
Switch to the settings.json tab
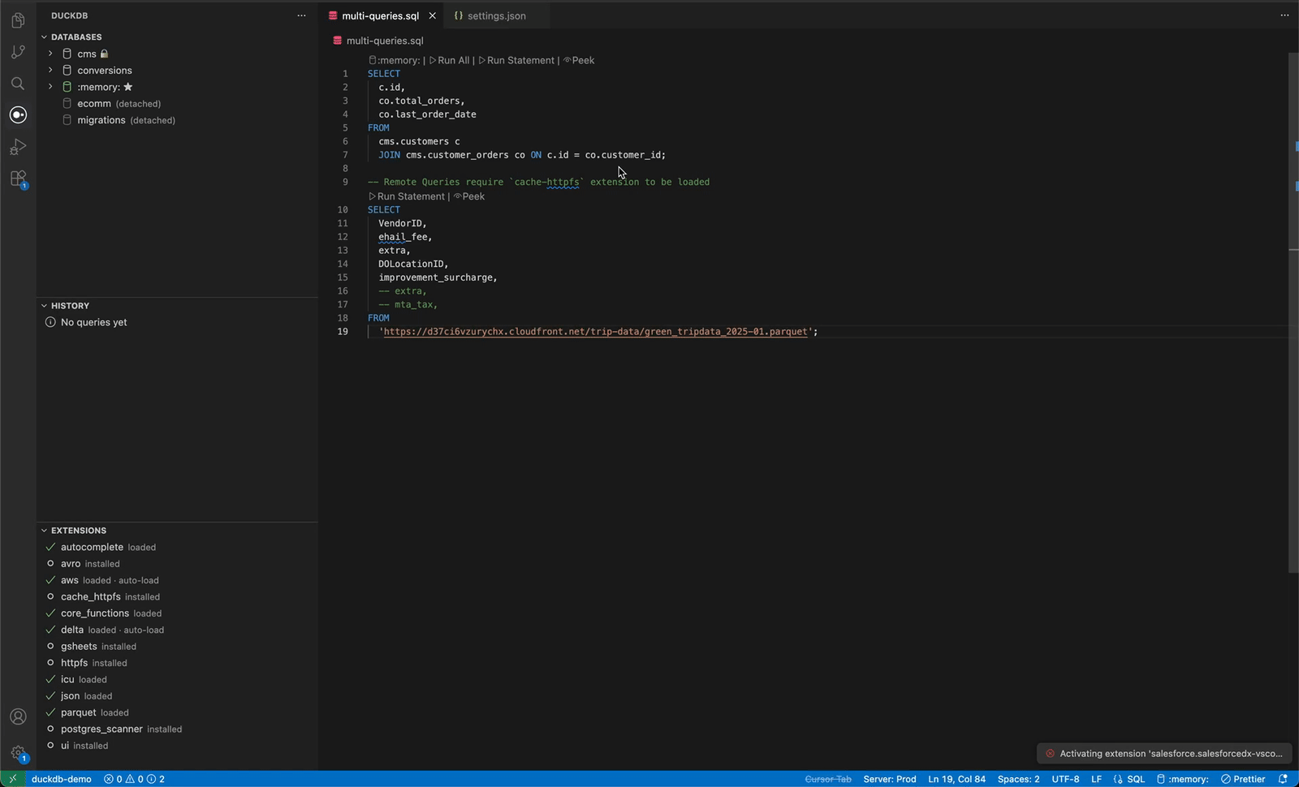(x=497, y=15)
